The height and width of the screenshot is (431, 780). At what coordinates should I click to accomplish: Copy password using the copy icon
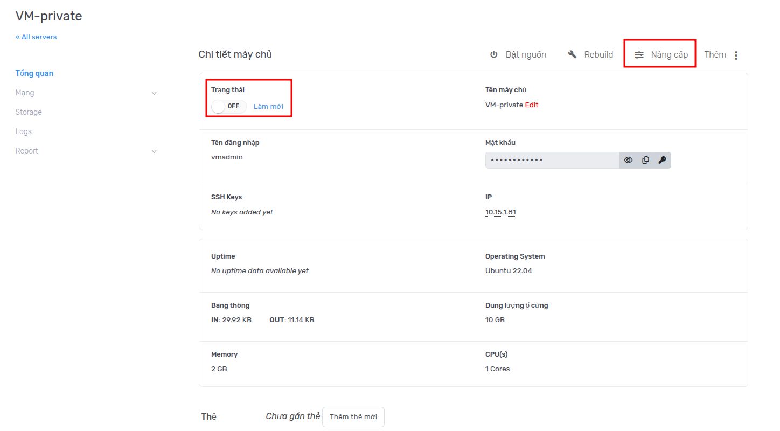click(645, 160)
